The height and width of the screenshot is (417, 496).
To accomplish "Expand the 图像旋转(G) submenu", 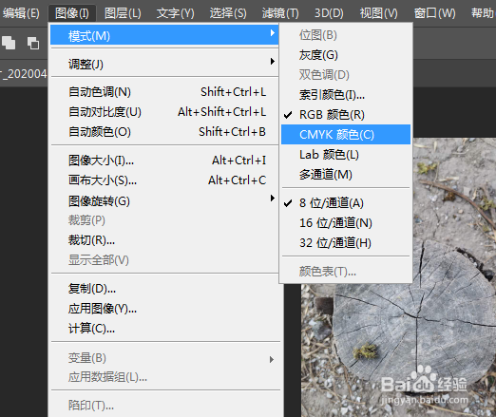I will 164,200.
